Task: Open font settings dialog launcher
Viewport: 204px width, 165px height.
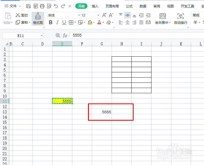Action: (114, 27)
